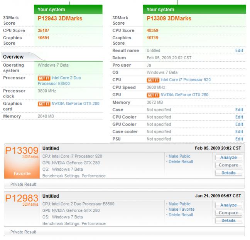Open the Overview tab

pos(13,57)
